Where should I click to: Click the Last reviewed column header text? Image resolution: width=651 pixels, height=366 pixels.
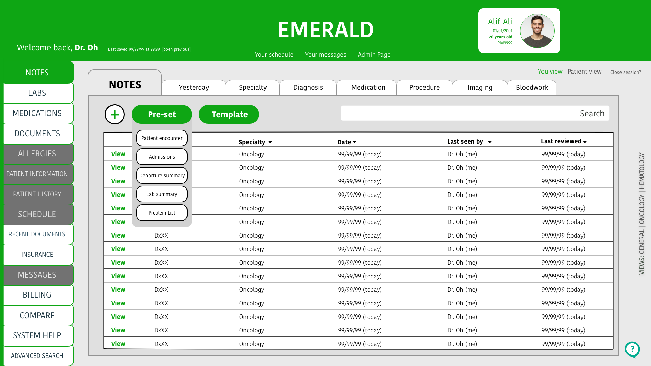pyautogui.click(x=561, y=141)
